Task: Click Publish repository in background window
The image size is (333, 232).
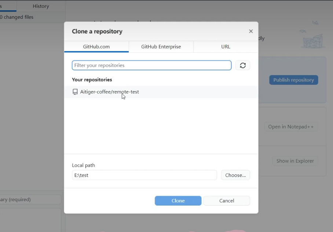Action: (294, 80)
